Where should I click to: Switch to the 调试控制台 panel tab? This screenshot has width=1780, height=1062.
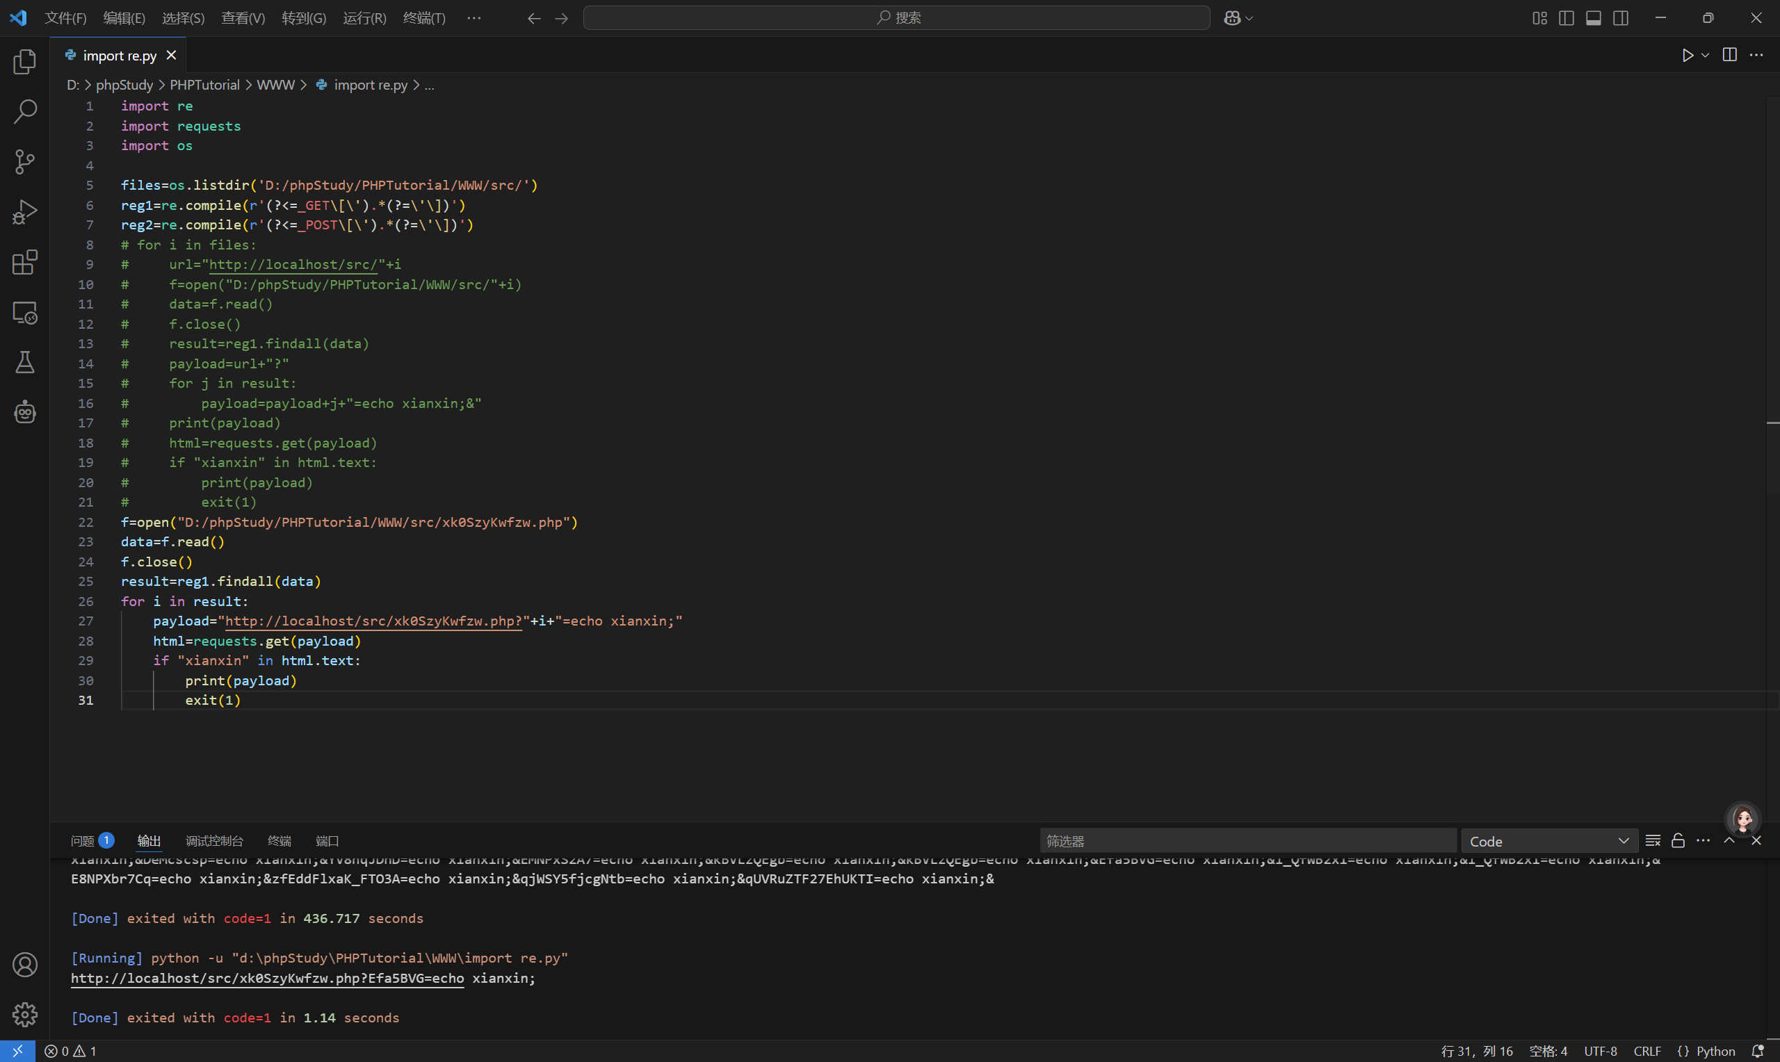pyautogui.click(x=214, y=841)
